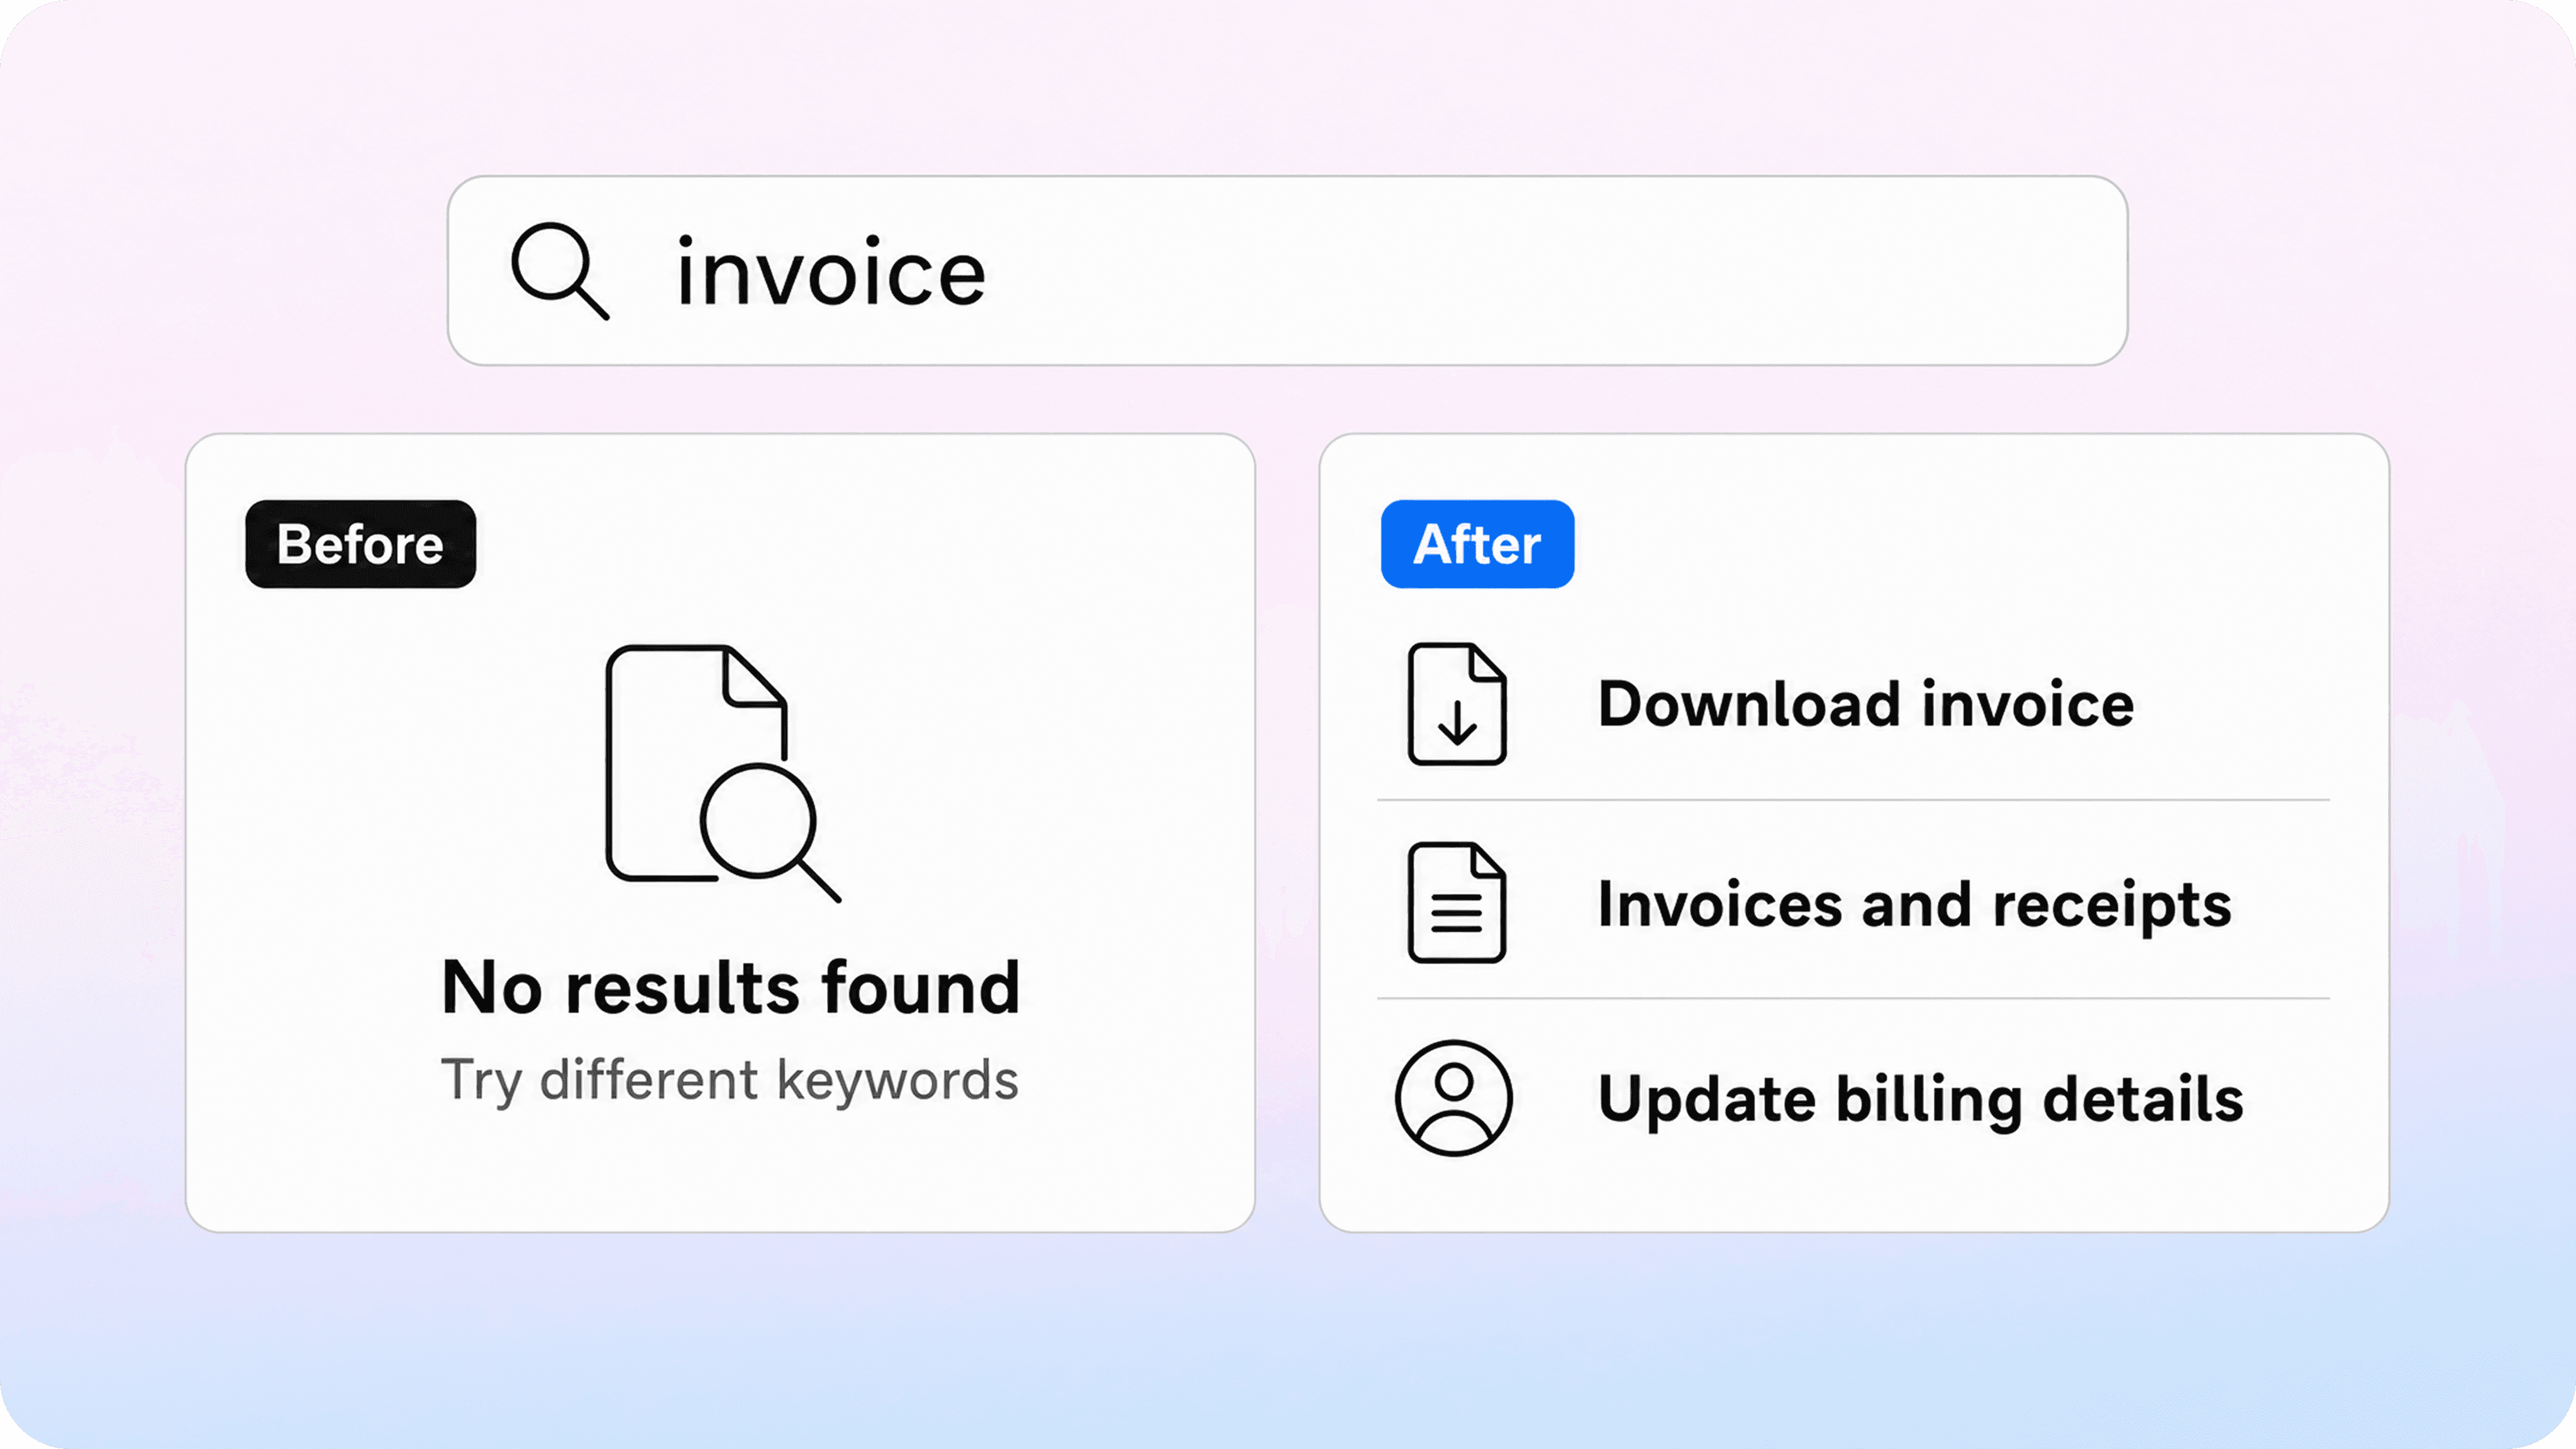The height and width of the screenshot is (1449, 2576).
Task: Click the user profile icon beside Update billing details
Action: pos(1454,1098)
